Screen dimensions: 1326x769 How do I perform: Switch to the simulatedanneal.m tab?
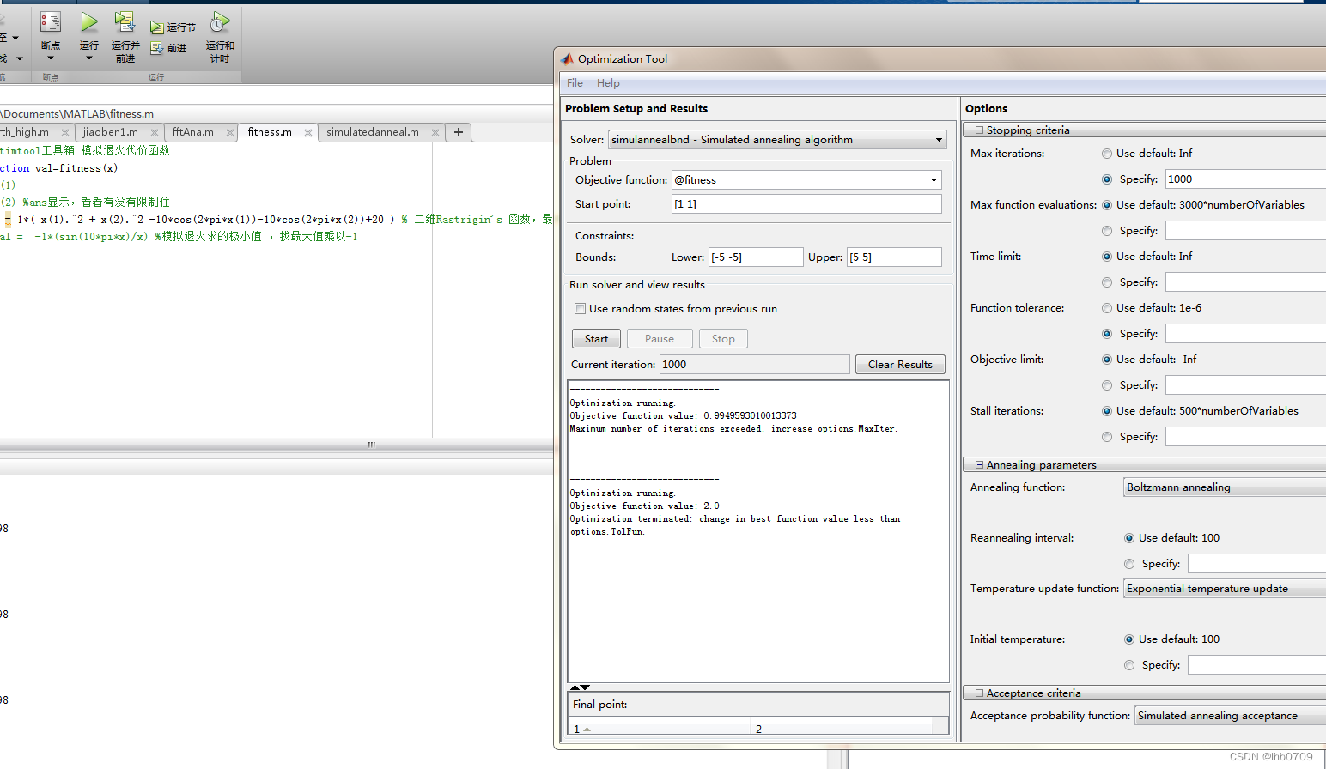click(373, 132)
